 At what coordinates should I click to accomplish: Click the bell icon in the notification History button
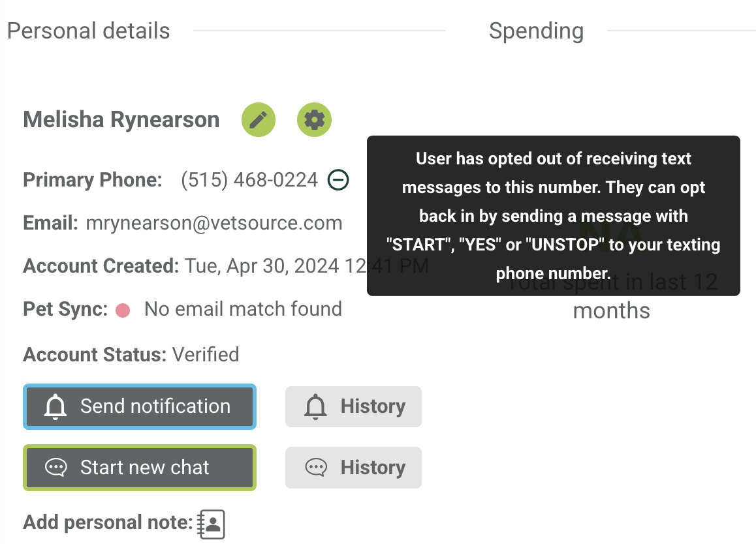(x=316, y=407)
